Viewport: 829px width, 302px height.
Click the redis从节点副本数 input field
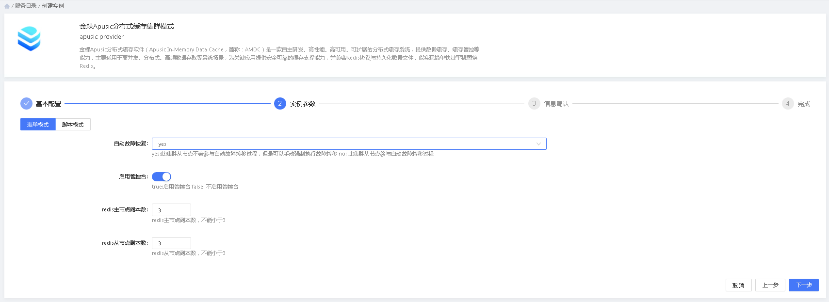click(x=171, y=243)
